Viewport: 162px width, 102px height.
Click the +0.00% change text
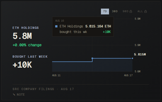(27, 45)
